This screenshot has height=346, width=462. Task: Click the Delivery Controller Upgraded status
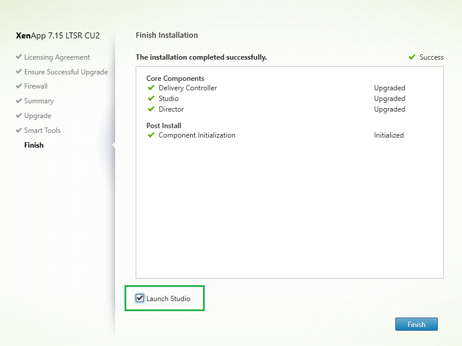389,88
